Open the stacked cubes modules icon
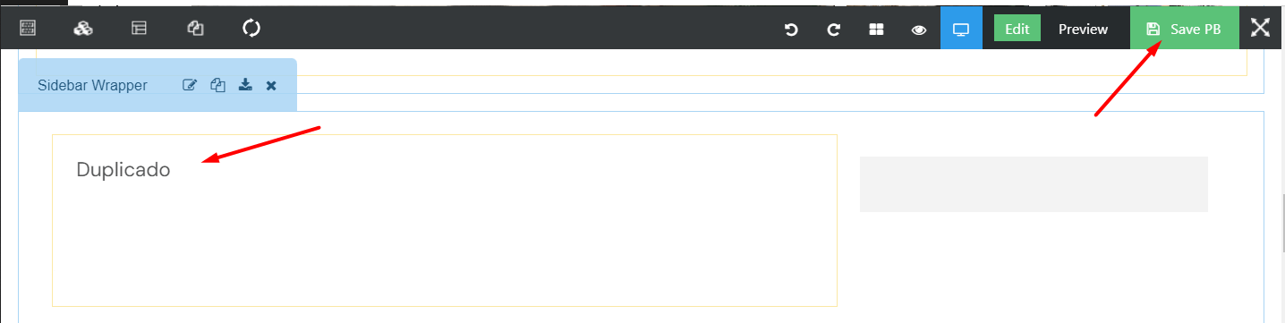Image resolution: width=1285 pixels, height=323 pixels. click(x=83, y=29)
